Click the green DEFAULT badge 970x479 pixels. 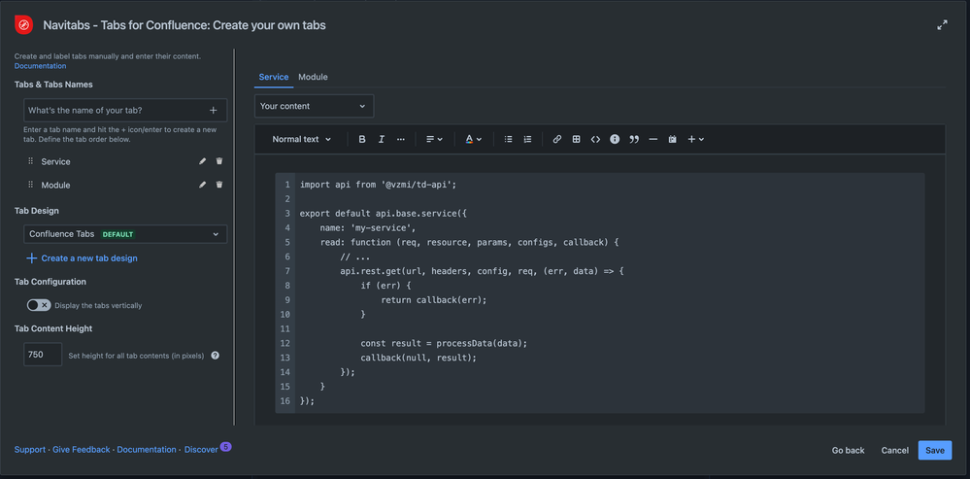(117, 234)
